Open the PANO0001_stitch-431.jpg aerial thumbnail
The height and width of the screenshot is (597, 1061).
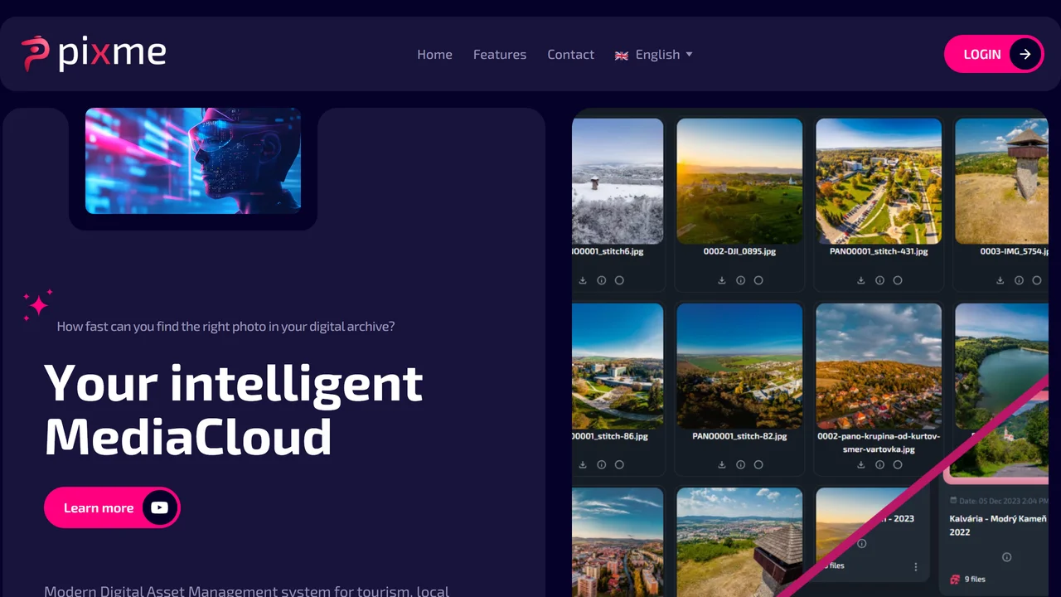tap(879, 181)
